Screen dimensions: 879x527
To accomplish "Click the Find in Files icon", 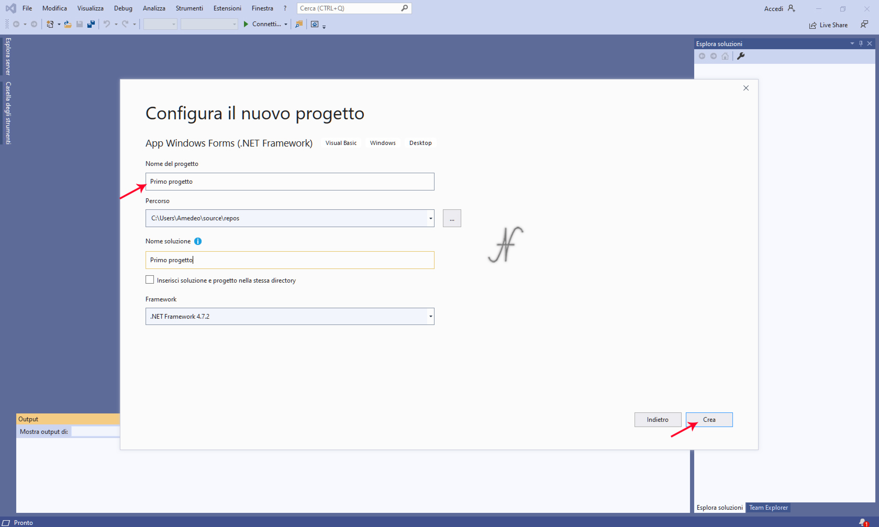I will pyautogui.click(x=299, y=24).
